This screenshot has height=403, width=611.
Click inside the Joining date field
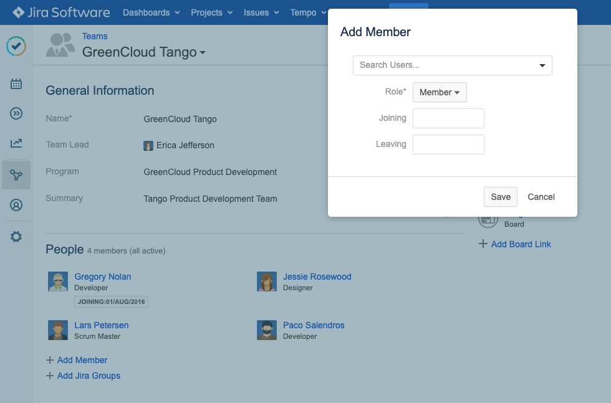tap(448, 118)
